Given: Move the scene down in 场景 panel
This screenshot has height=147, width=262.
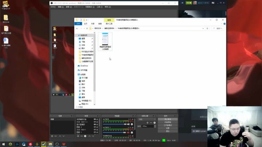Looking at the screenshot, I should 63,136.
